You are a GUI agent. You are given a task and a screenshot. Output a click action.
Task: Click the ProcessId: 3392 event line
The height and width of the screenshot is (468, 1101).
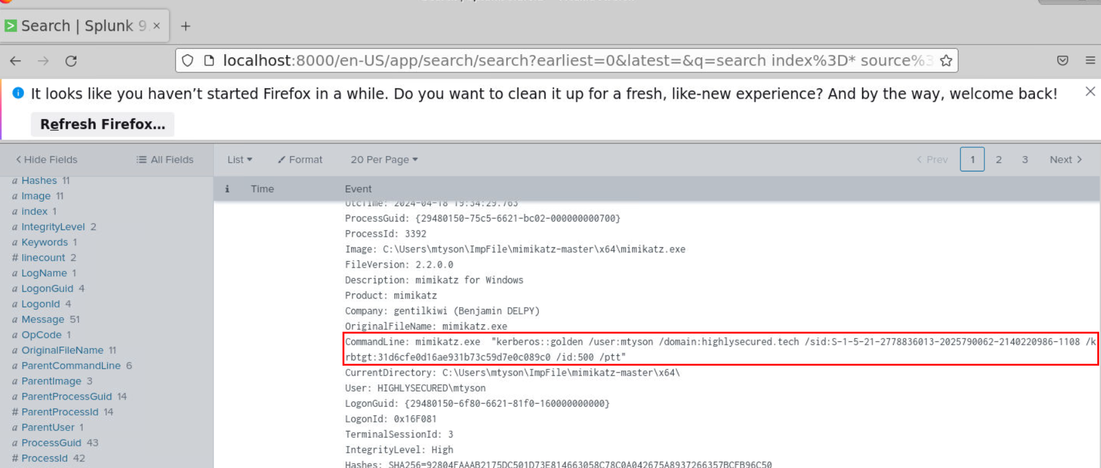coord(386,234)
